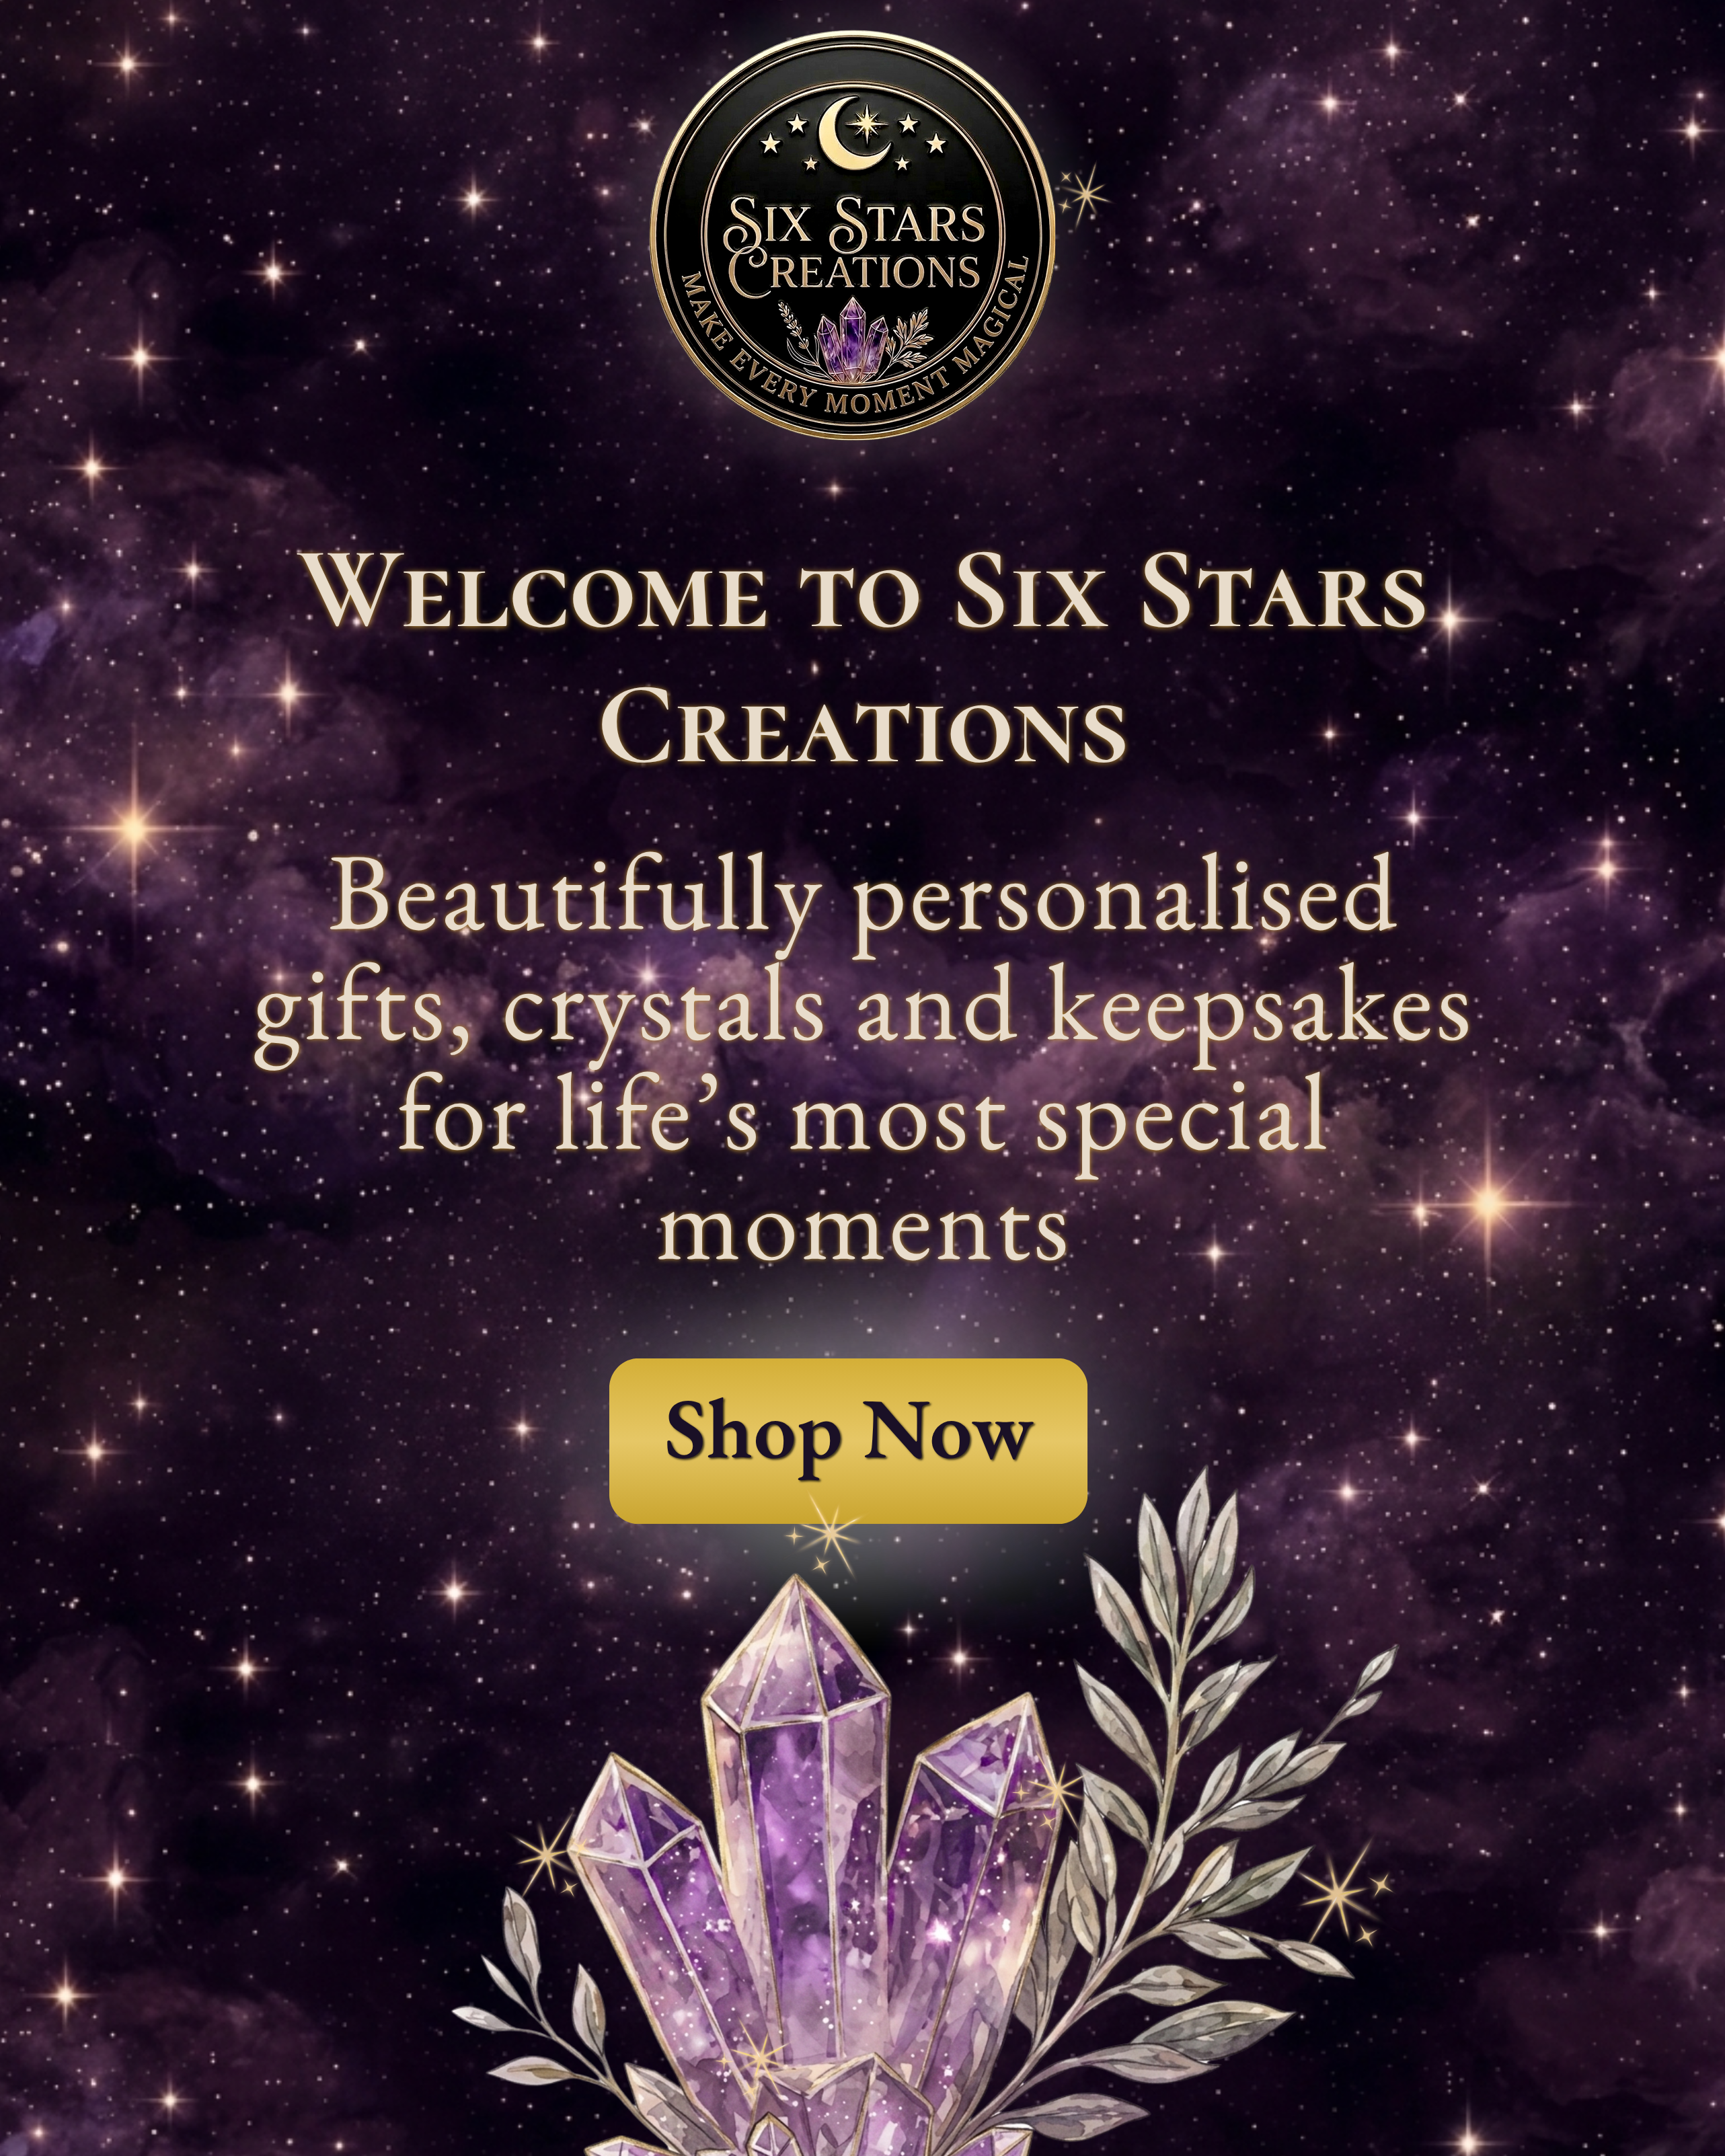
Task: Select the Beautifully personalised gifts paragraph
Action: [x=862, y=1058]
